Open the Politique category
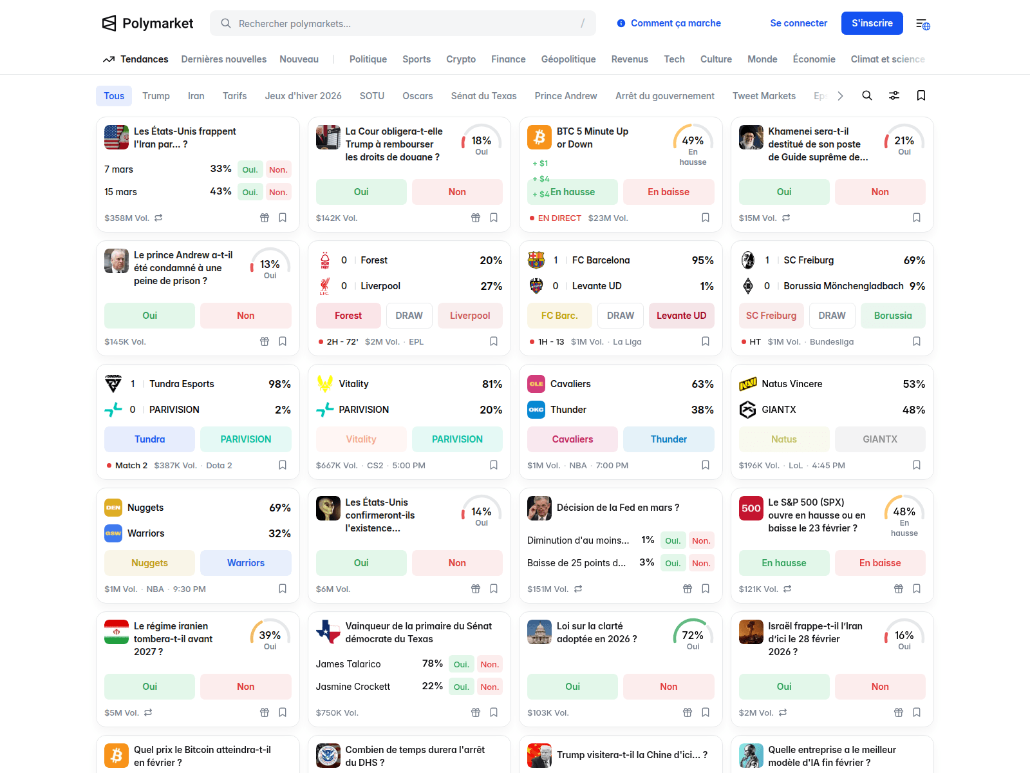 click(368, 59)
